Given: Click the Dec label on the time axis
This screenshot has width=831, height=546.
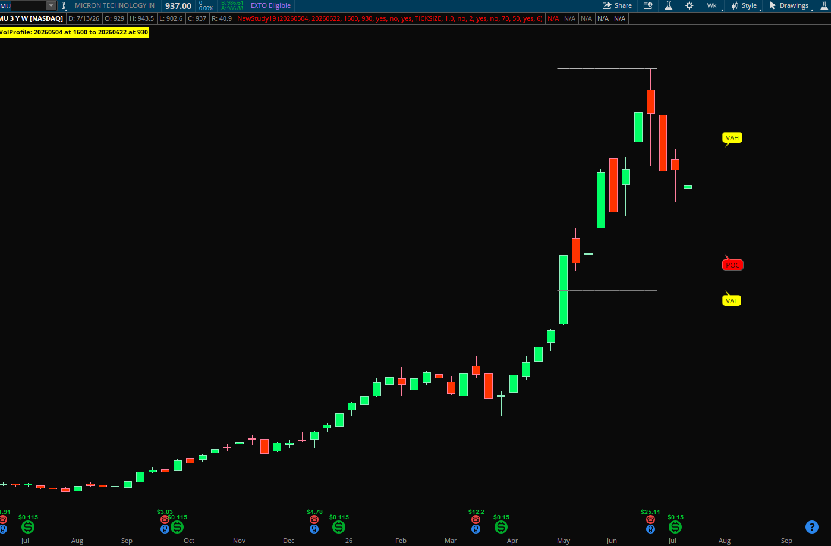Looking at the screenshot, I should [x=288, y=541].
